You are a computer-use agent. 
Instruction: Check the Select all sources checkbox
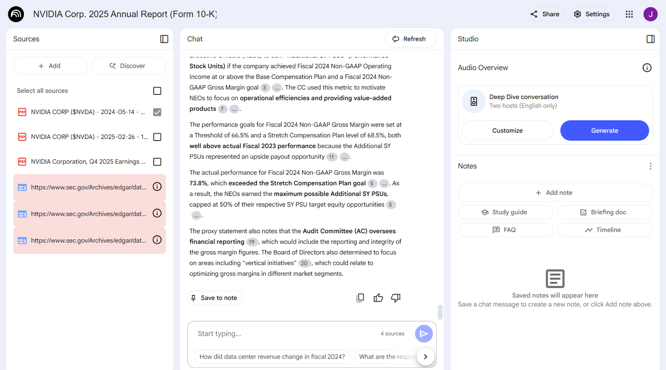pyautogui.click(x=157, y=91)
